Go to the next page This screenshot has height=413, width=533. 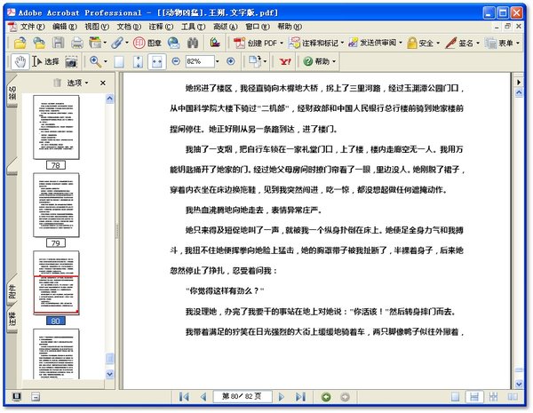pos(281,397)
